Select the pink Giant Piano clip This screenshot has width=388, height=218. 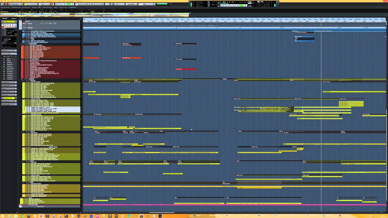coord(234,205)
